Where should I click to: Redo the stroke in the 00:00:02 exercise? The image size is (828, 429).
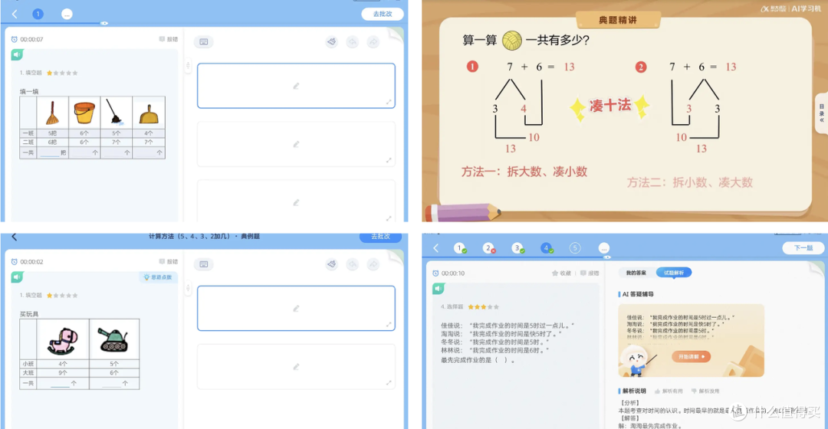click(373, 264)
